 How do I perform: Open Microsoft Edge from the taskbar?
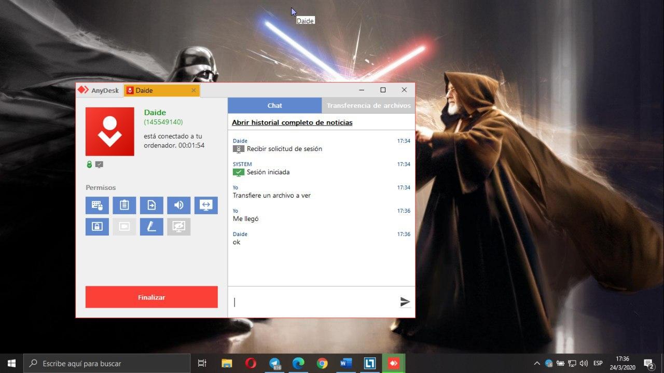pos(298,363)
